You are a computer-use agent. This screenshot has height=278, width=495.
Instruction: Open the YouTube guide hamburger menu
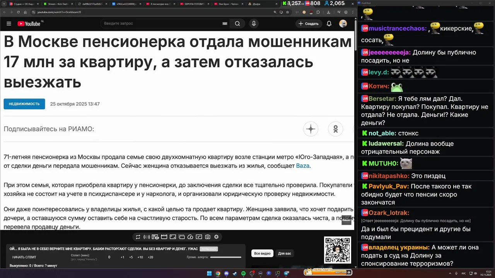click(x=9, y=24)
